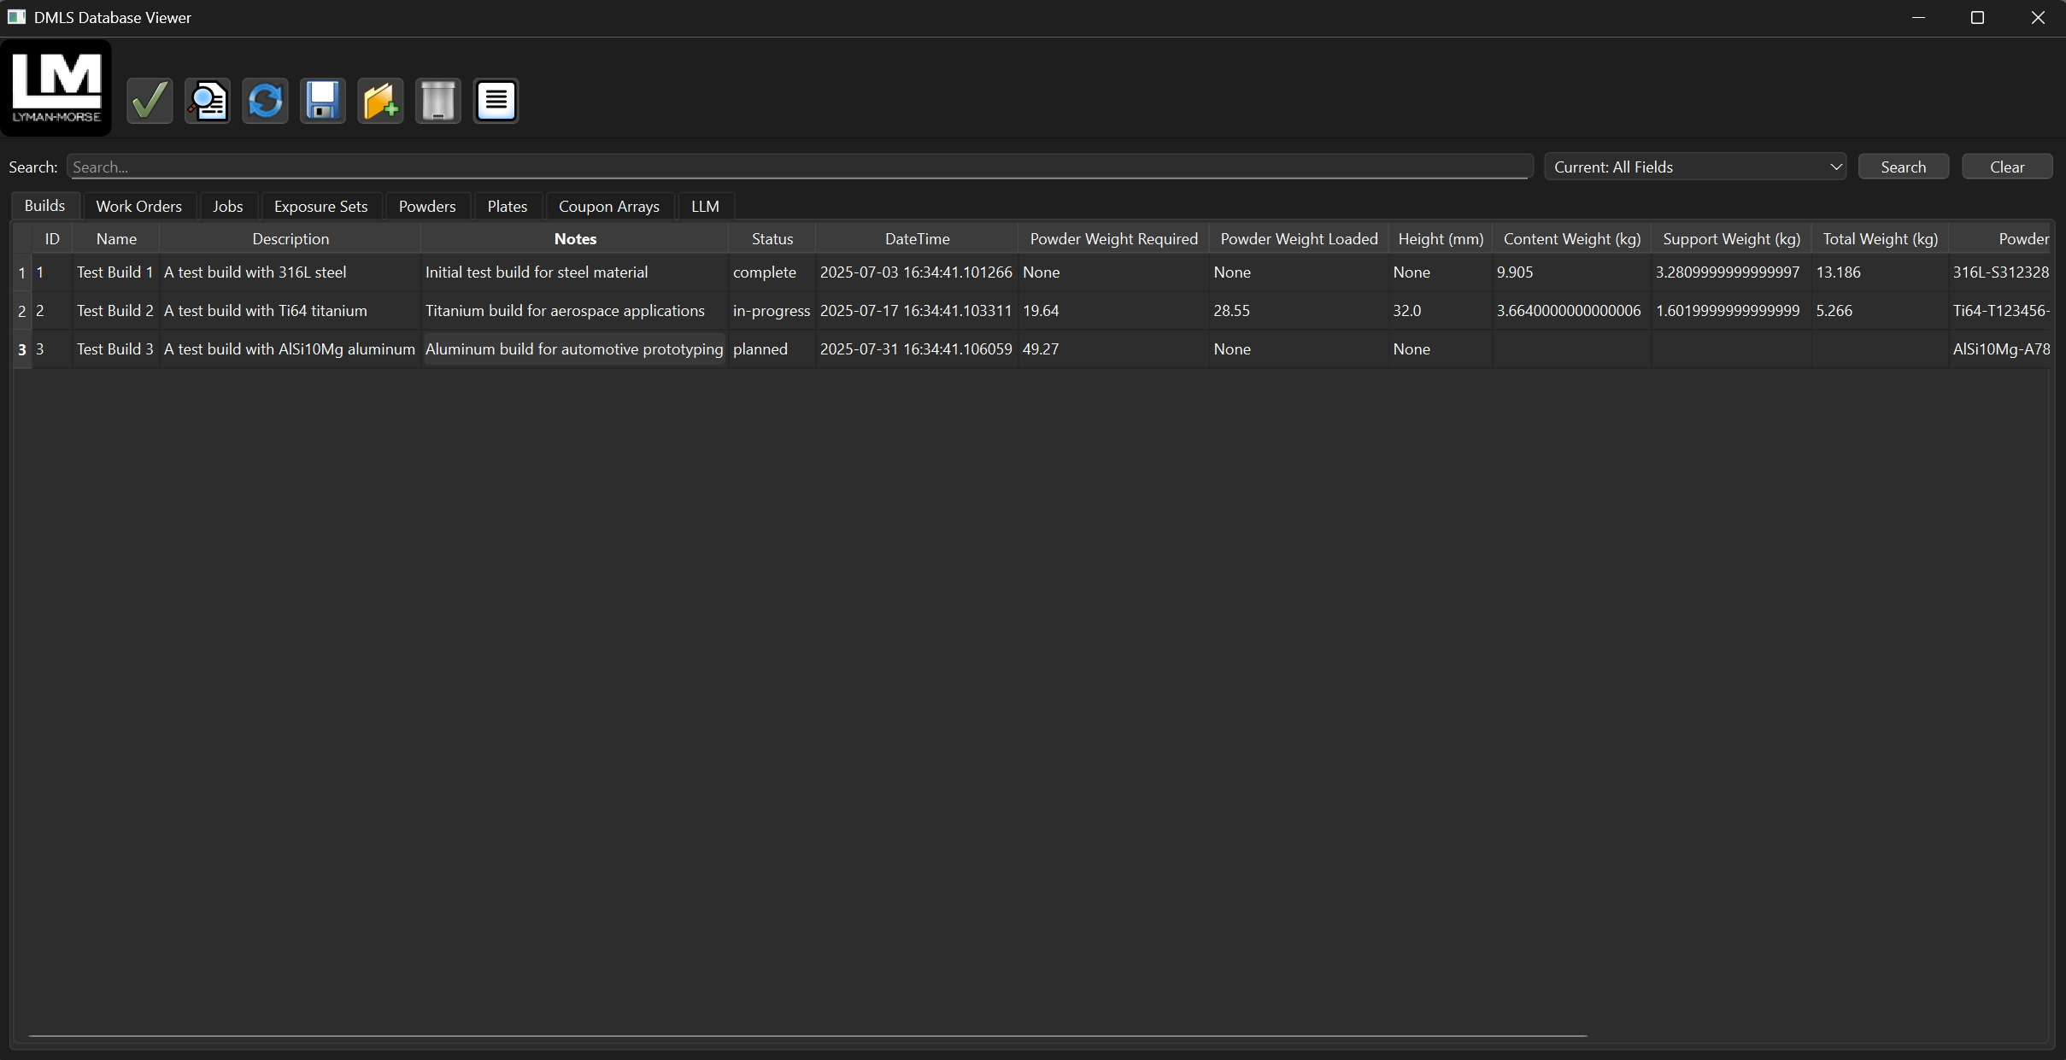This screenshot has height=1060, width=2066.
Task: Select the Test Build 2 row
Action: click(114, 310)
